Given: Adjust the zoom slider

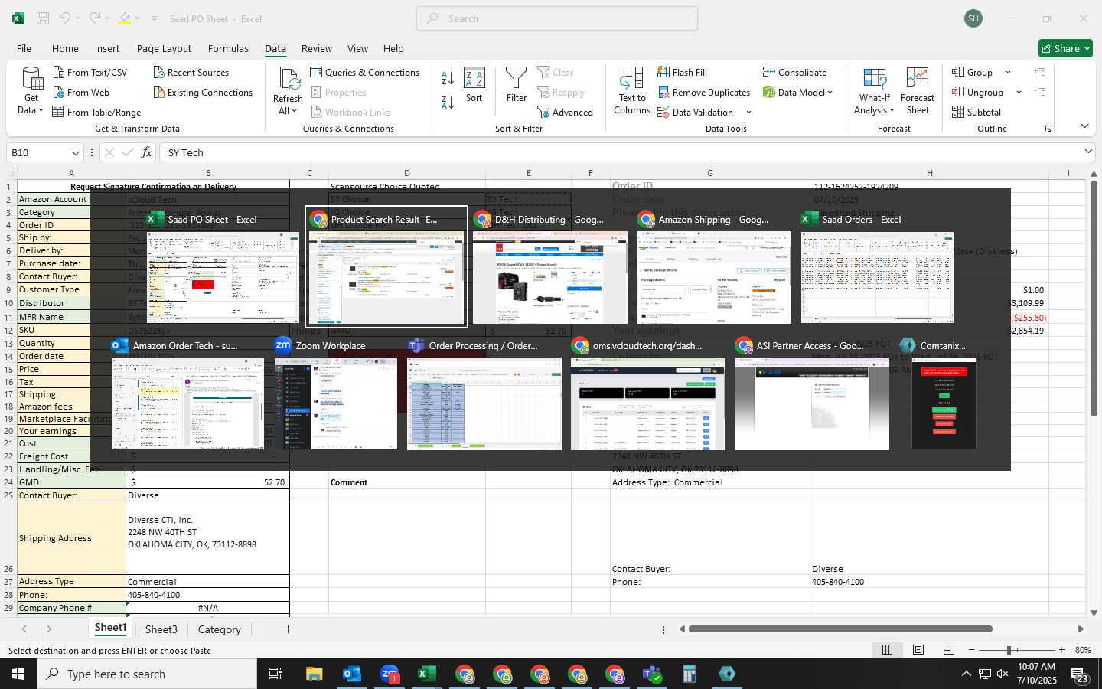Looking at the screenshot, I should click(x=1009, y=650).
